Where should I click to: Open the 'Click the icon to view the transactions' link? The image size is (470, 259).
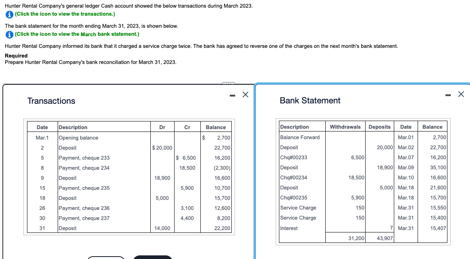point(65,14)
